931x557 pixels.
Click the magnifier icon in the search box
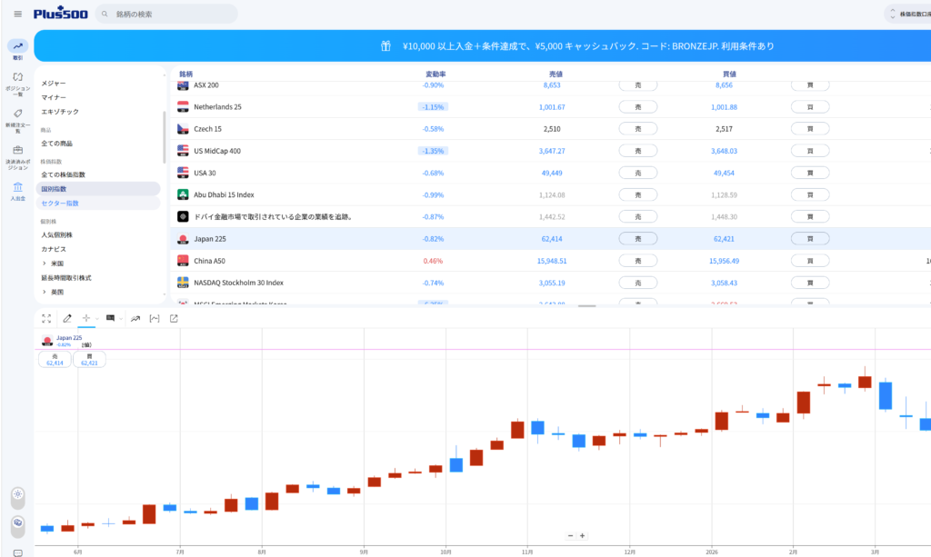coord(105,14)
